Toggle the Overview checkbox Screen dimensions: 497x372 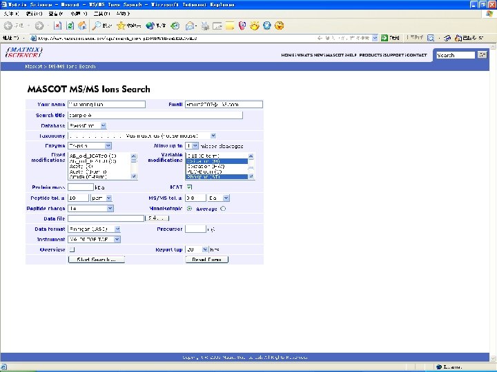click(x=72, y=249)
